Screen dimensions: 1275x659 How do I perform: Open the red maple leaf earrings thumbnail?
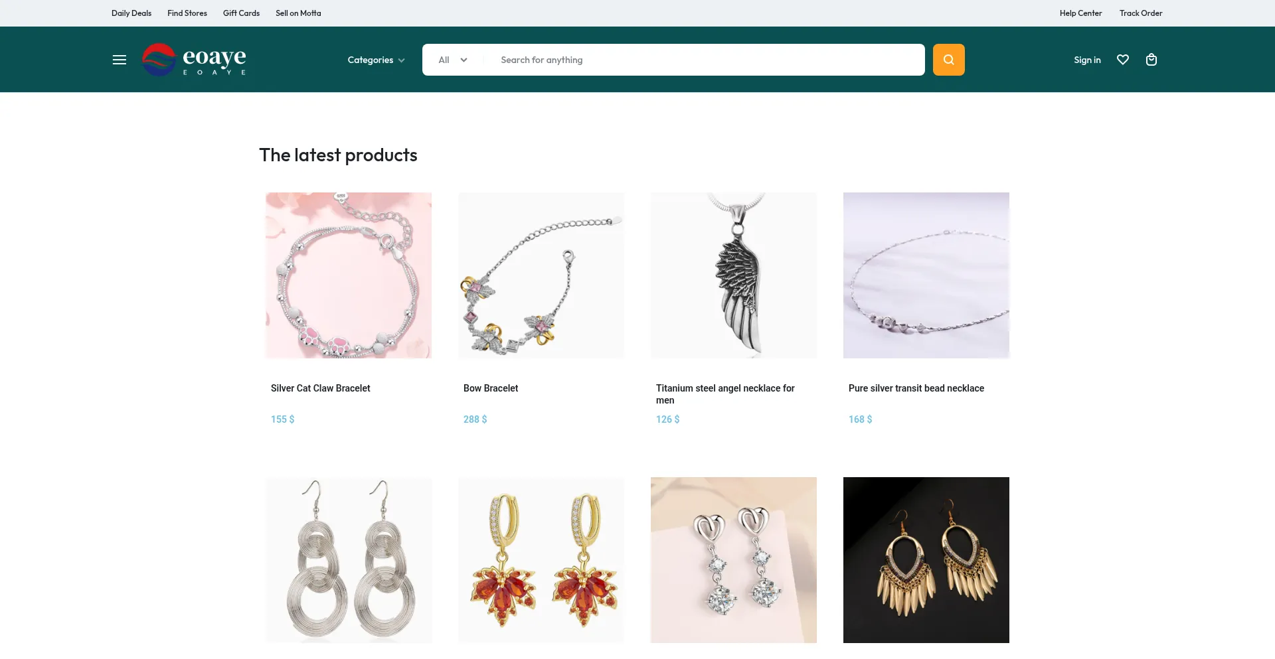pos(541,560)
